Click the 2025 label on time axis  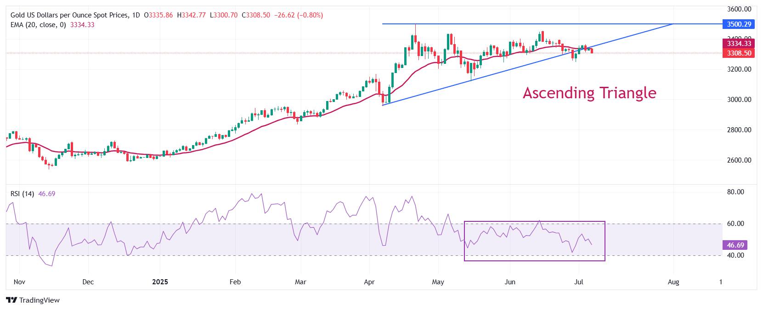(x=160, y=282)
